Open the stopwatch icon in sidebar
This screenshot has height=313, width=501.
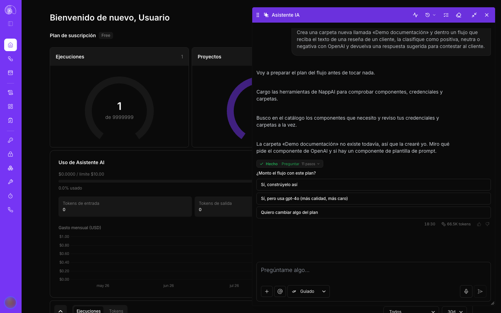click(10, 196)
